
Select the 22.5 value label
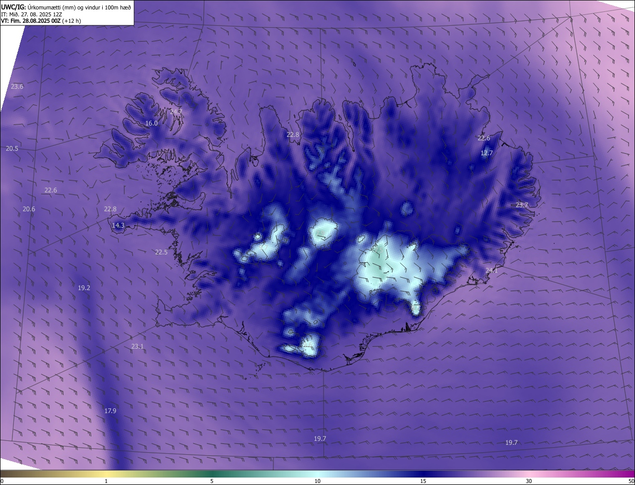click(161, 252)
